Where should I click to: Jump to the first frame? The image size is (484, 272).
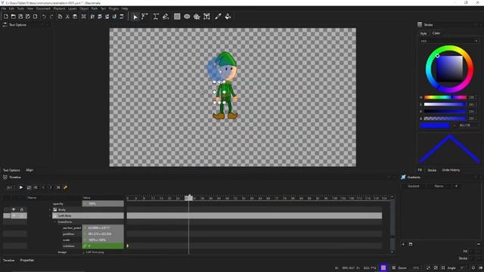pos(36,187)
